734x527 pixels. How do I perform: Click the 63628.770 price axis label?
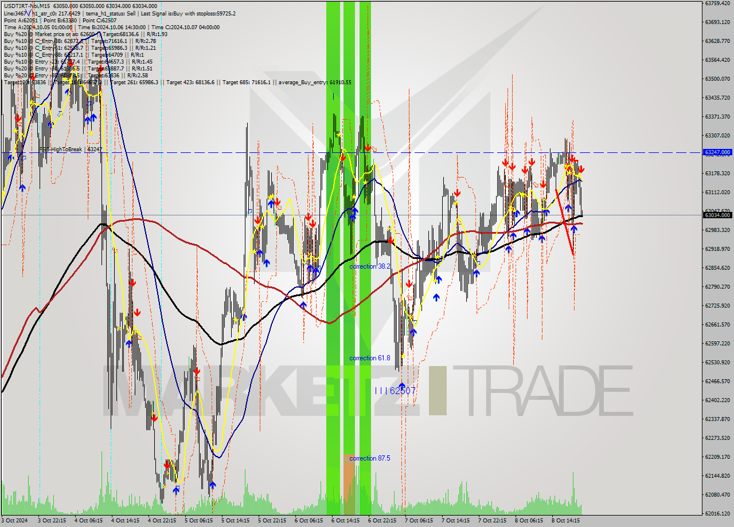tap(717, 41)
